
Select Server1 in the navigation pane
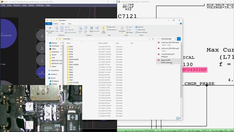(x=53, y=55)
